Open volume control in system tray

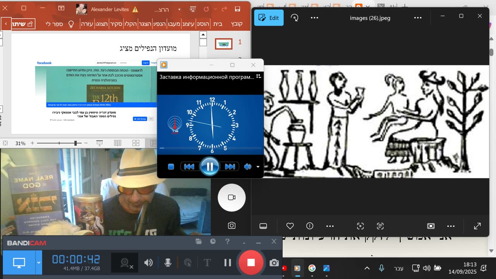[x=427, y=268]
